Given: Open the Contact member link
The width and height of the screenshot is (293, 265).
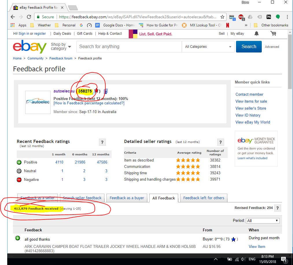Looking at the screenshot, I should coord(249,94).
